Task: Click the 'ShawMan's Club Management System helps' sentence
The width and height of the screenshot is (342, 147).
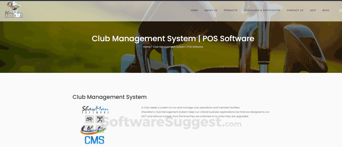Action: click(x=205, y=112)
